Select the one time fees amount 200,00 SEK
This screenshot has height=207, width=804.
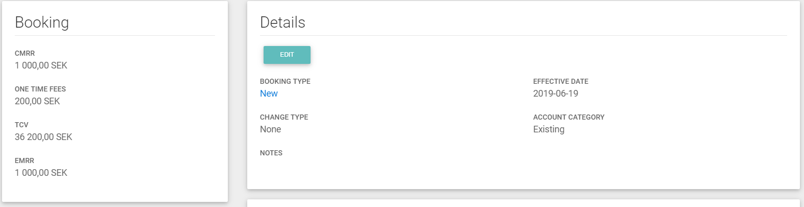pos(37,101)
